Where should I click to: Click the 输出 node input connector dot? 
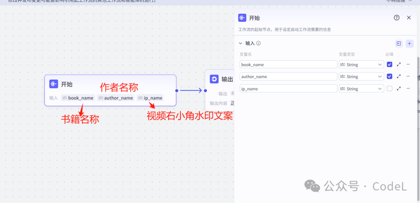[205, 90]
